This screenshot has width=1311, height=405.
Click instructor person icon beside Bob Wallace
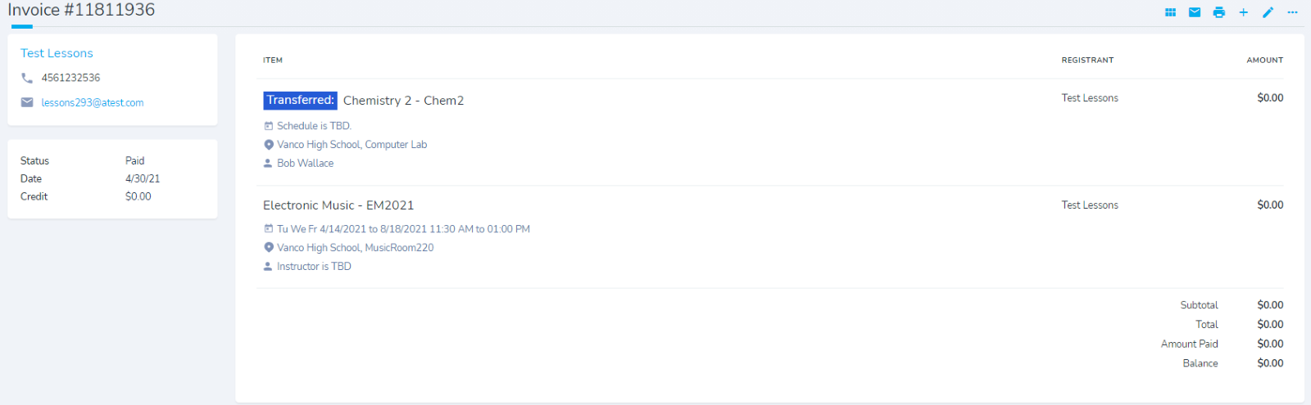(268, 163)
